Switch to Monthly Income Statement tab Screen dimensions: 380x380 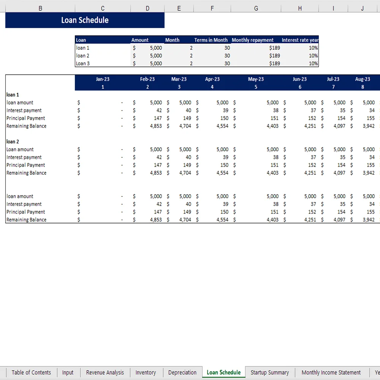point(331,372)
